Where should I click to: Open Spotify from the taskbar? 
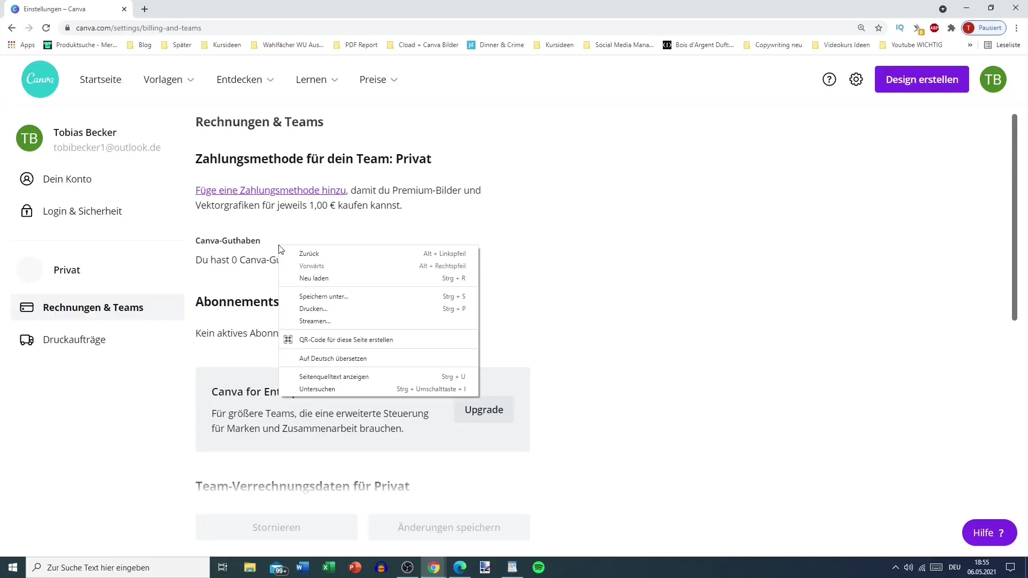[x=539, y=567]
